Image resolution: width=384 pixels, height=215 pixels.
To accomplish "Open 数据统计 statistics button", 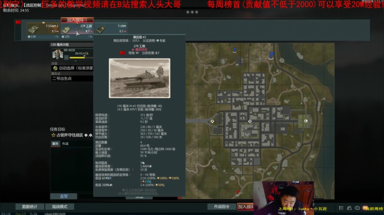I will tap(30, 206).
